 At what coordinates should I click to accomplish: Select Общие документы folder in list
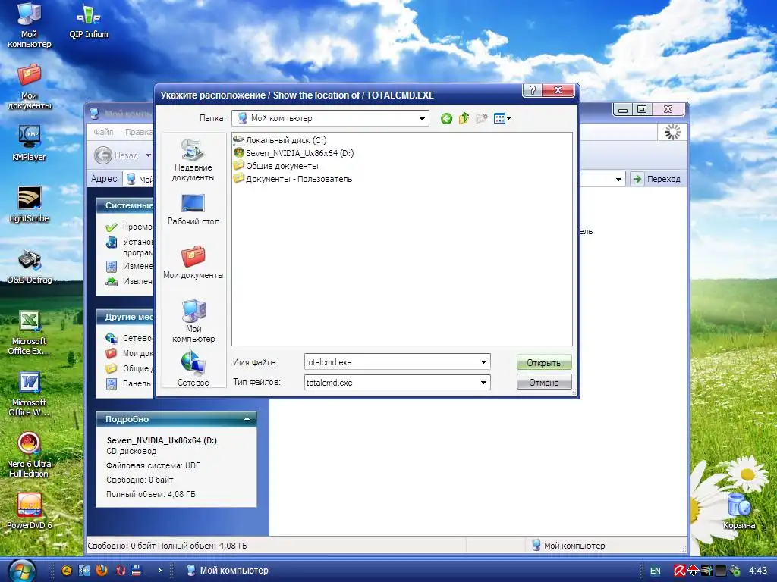pyautogui.click(x=275, y=166)
